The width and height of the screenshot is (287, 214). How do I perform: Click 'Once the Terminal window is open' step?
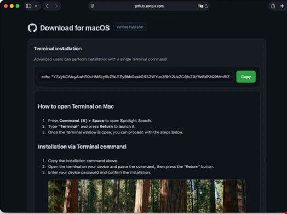click(116, 132)
